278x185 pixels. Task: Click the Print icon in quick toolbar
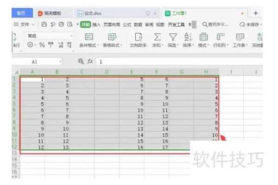(61, 24)
